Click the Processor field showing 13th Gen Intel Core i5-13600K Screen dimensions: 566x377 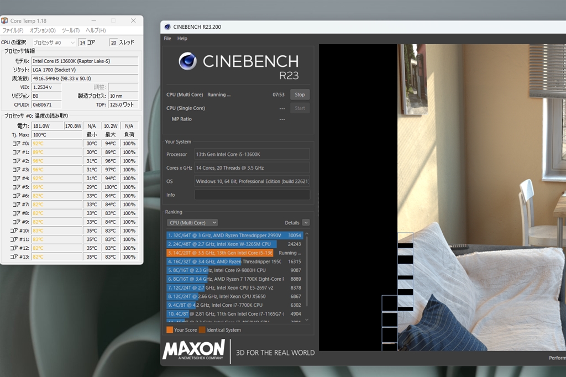coord(252,154)
